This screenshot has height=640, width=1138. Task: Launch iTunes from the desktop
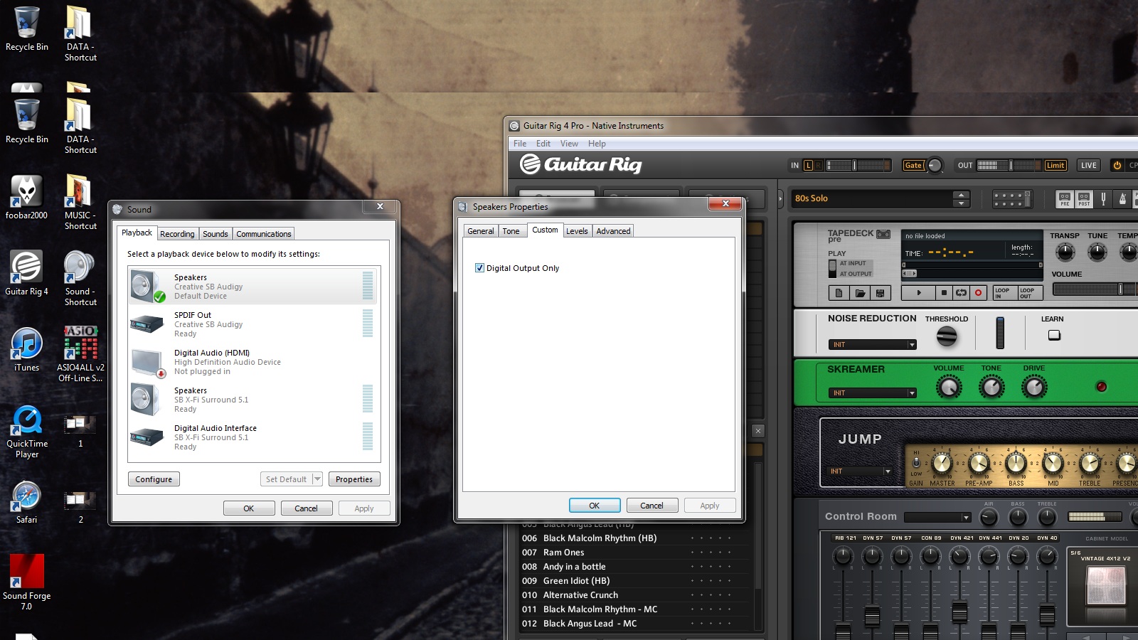click(26, 349)
